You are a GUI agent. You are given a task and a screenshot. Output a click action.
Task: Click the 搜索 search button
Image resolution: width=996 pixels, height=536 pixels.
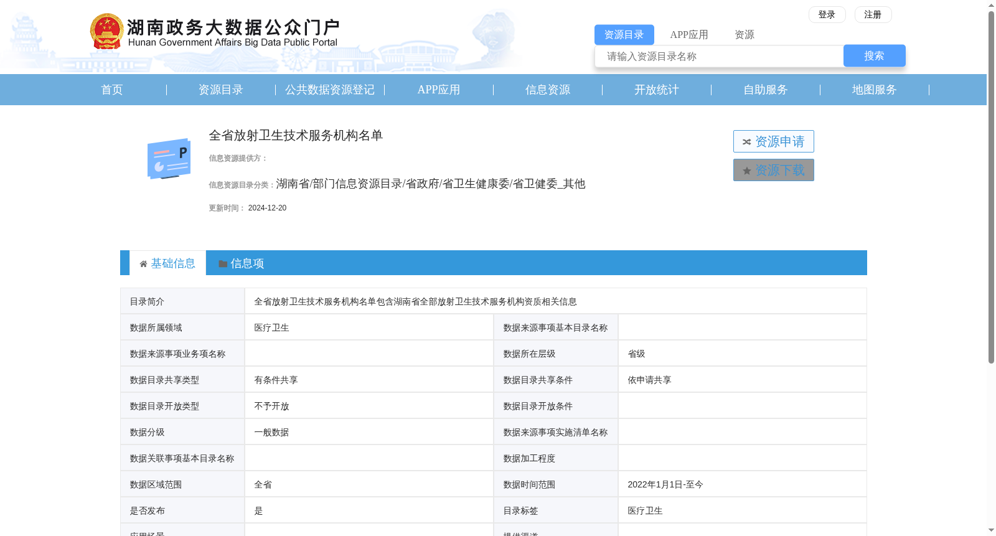tap(874, 56)
